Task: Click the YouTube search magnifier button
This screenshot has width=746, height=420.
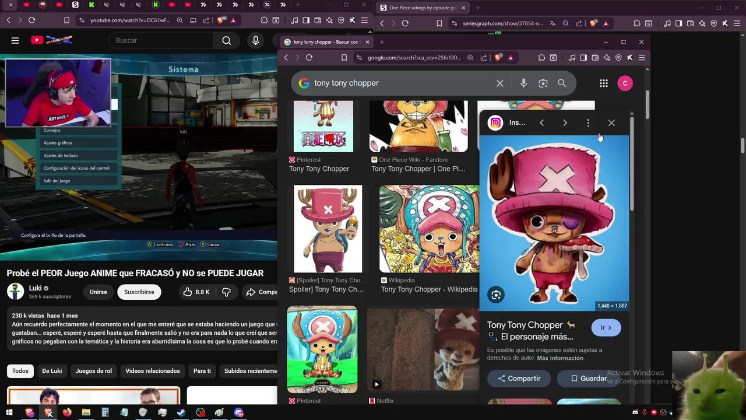Action: point(227,40)
